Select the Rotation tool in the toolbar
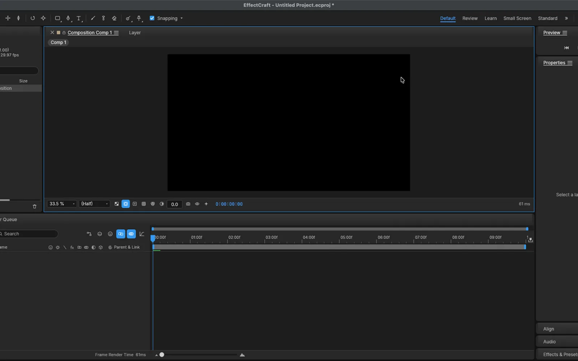This screenshot has height=361, width=578. [33, 18]
